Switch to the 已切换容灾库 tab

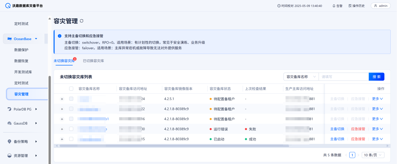point(93,61)
